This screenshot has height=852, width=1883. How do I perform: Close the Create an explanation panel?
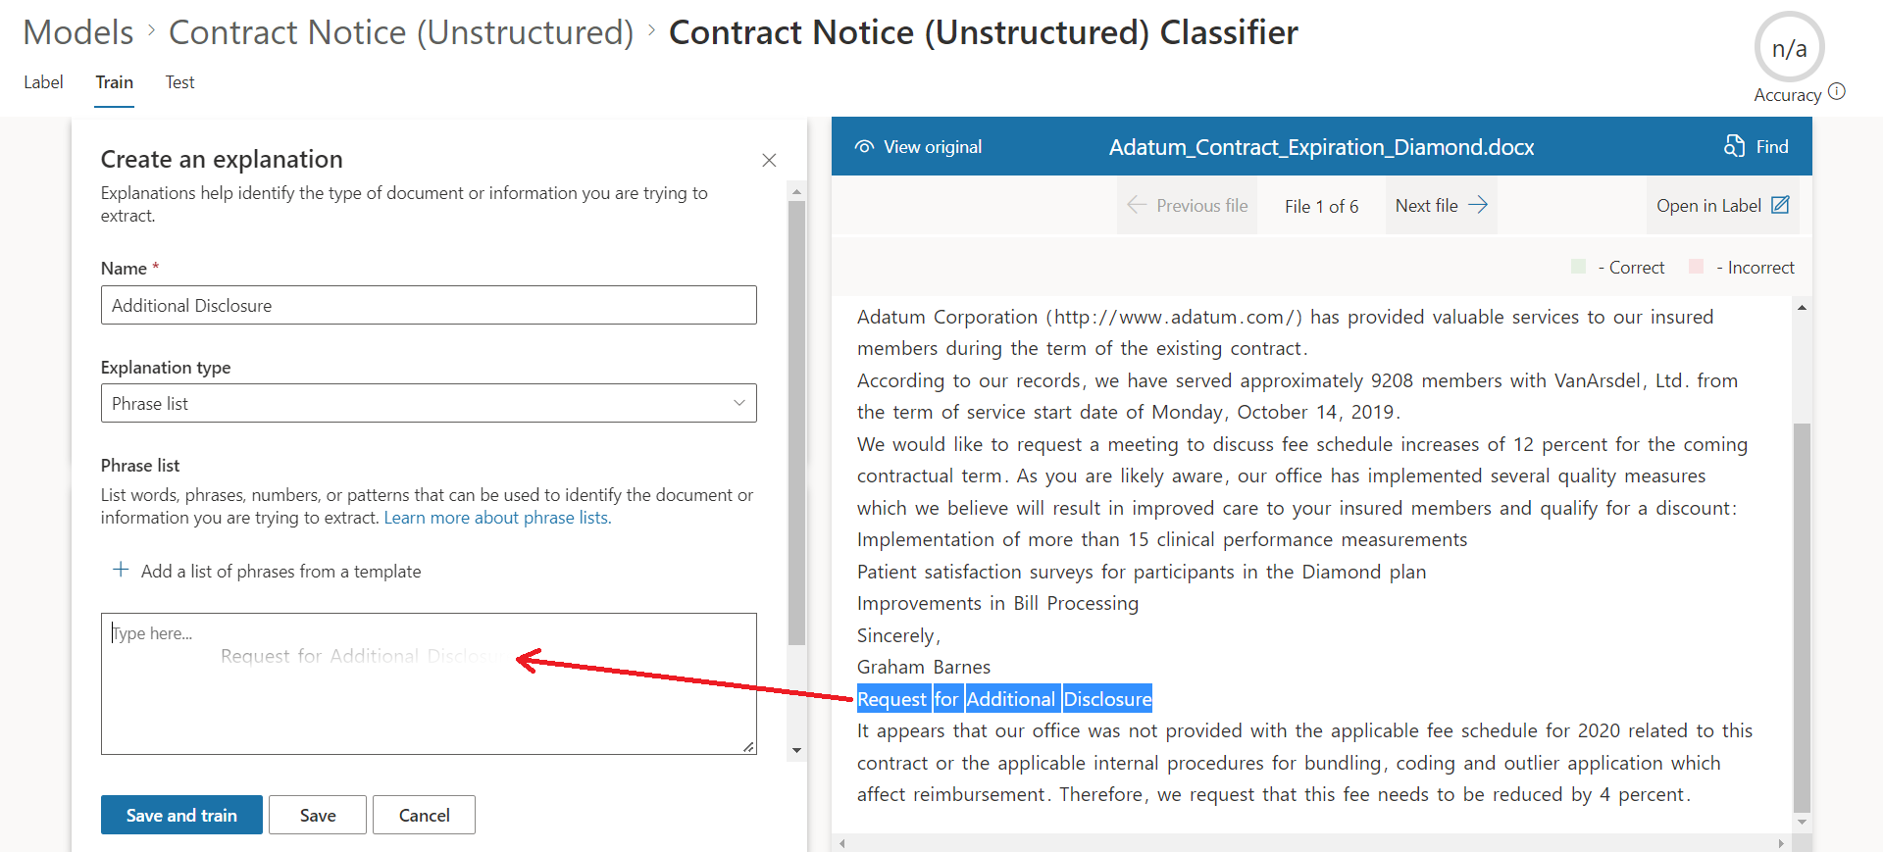[769, 160]
